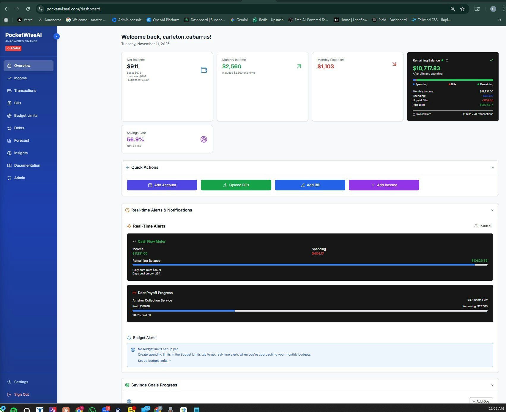This screenshot has height=412, width=506.
Task: Click the refresh icon on Remaining Balance card
Action: pos(447,60)
